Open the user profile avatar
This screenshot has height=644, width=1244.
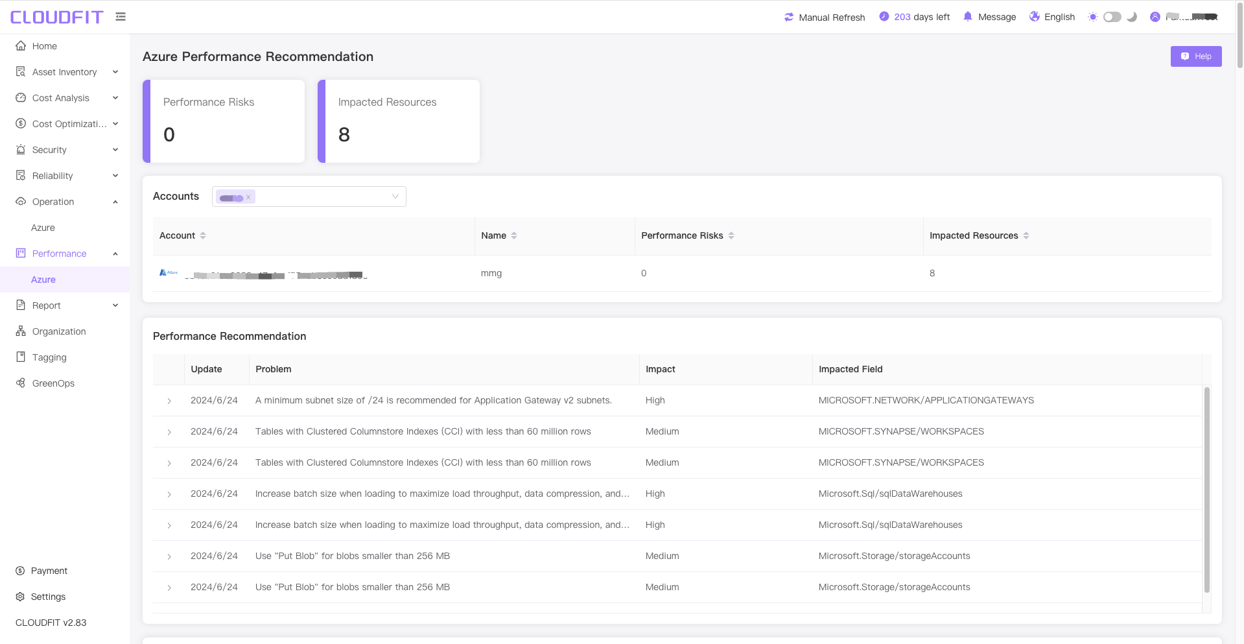(1155, 17)
